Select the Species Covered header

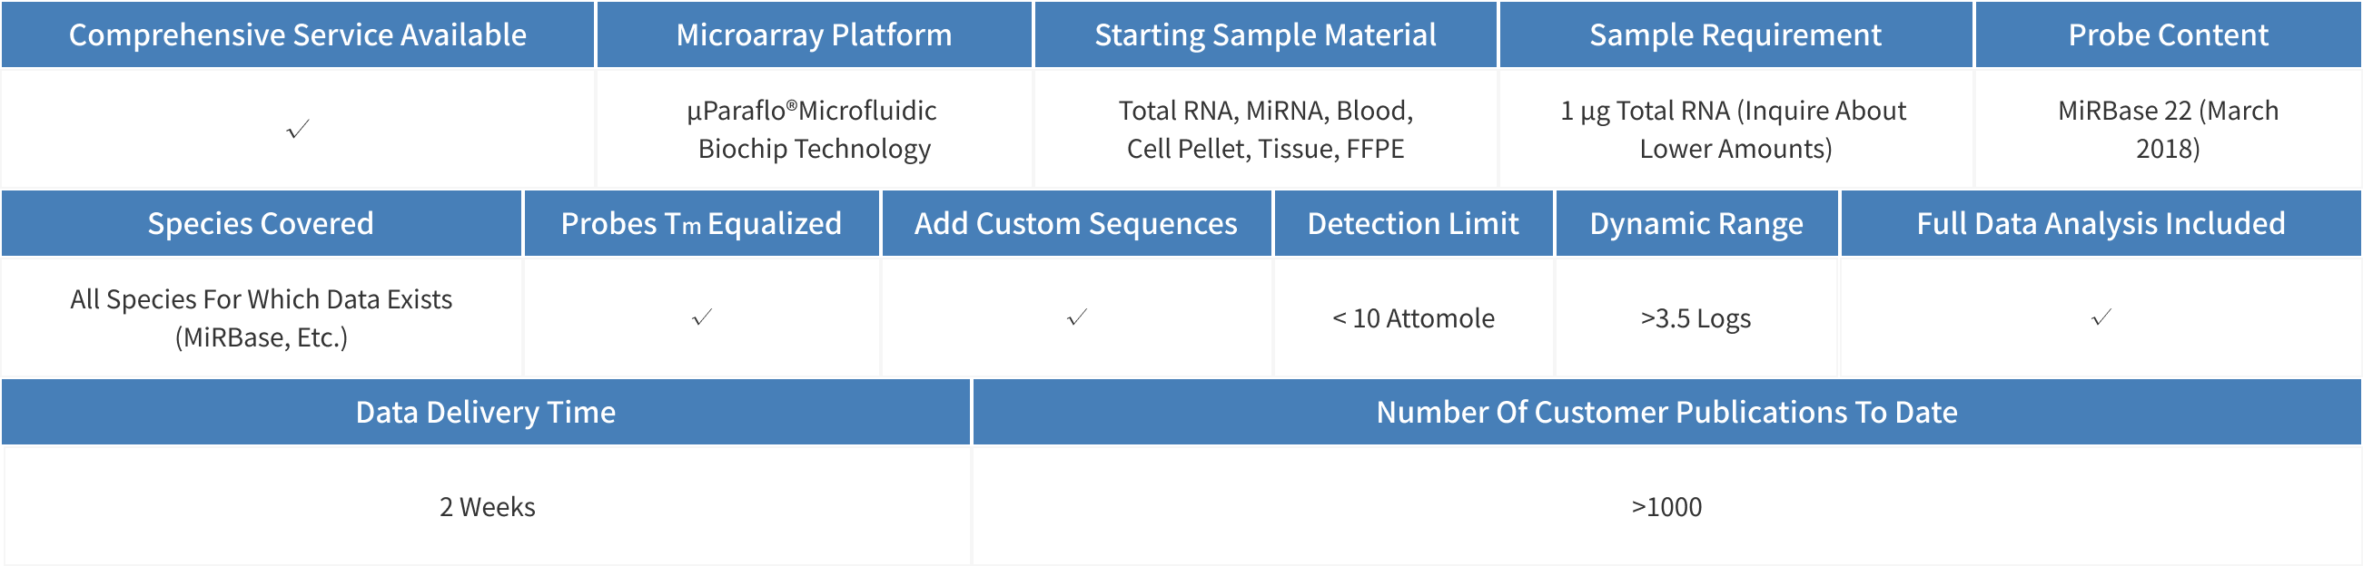click(261, 223)
